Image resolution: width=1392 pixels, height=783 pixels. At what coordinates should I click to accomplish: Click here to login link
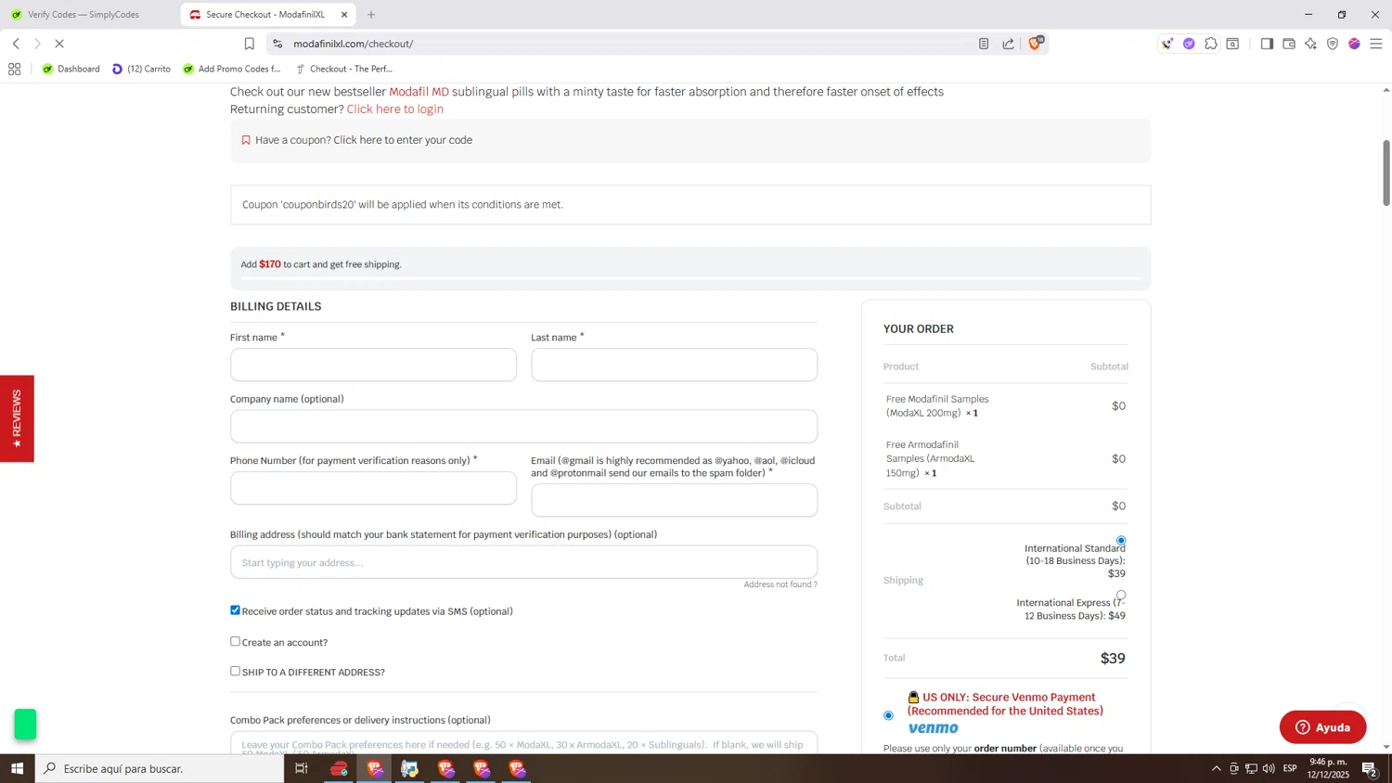click(x=395, y=109)
